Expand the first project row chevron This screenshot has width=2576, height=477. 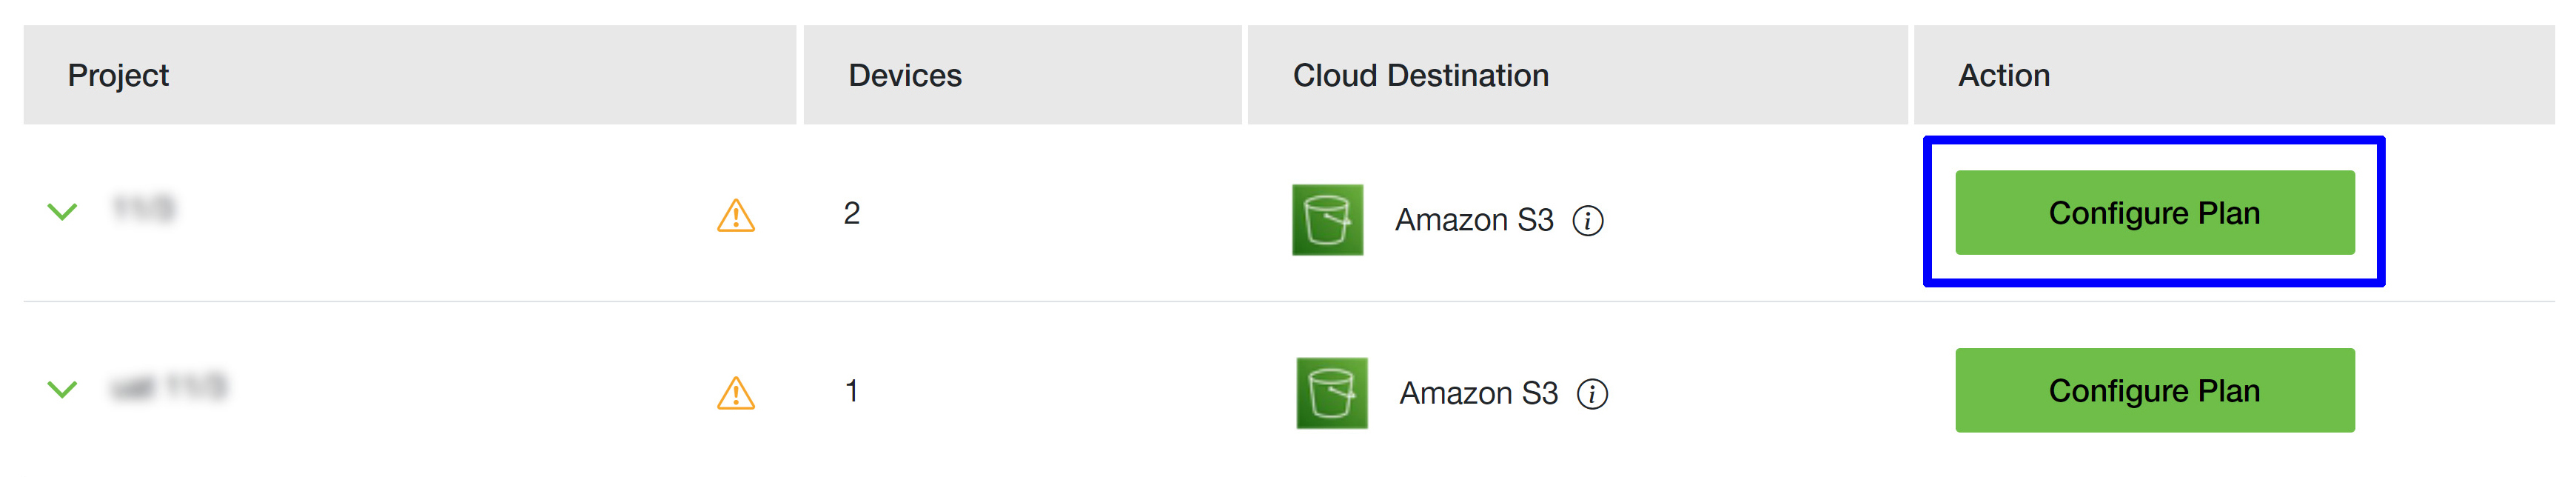pyautogui.click(x=62, y=212)
